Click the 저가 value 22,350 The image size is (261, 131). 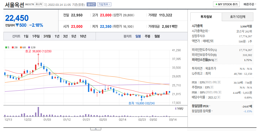106,26
